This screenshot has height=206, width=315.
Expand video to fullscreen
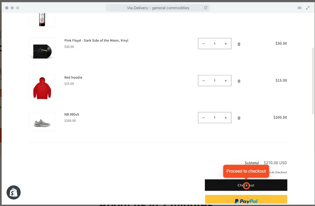point(307,8)
